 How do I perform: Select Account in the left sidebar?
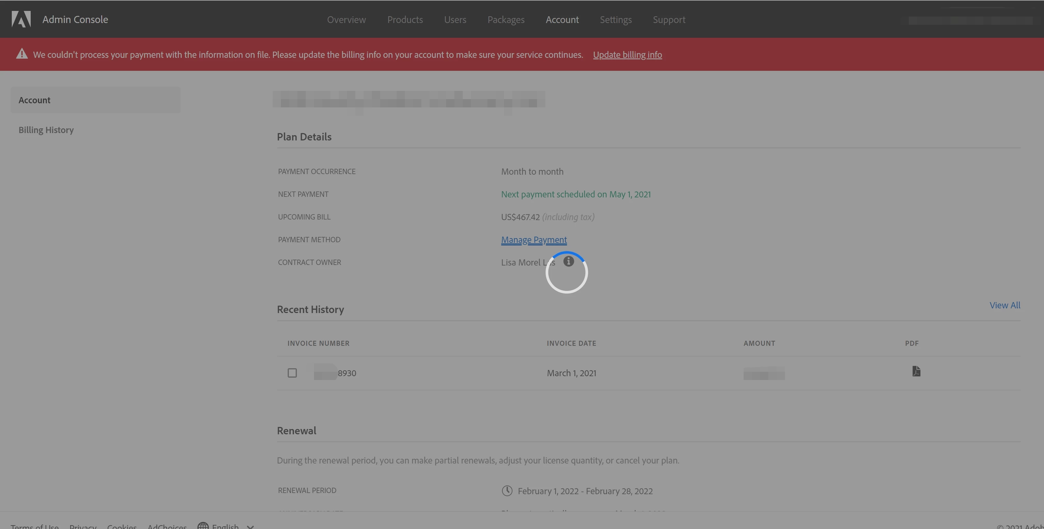96,100
